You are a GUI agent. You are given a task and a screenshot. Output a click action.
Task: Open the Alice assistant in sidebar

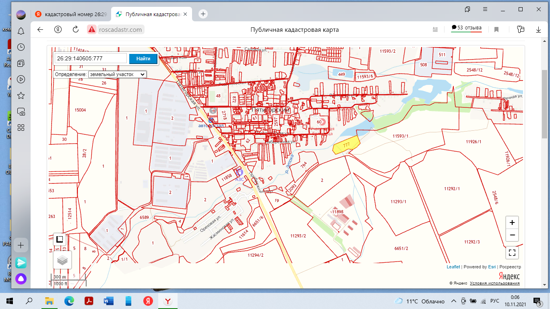click(x=21, y=278)
